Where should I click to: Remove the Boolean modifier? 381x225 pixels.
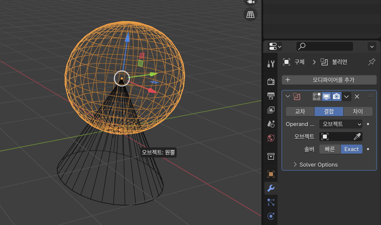pyautogui.click(x=357, y=96)
